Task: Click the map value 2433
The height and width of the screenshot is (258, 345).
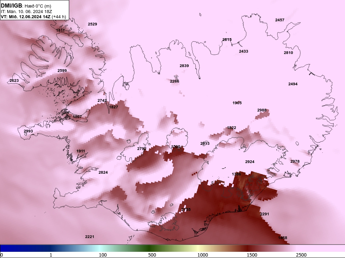Action: 244,51
